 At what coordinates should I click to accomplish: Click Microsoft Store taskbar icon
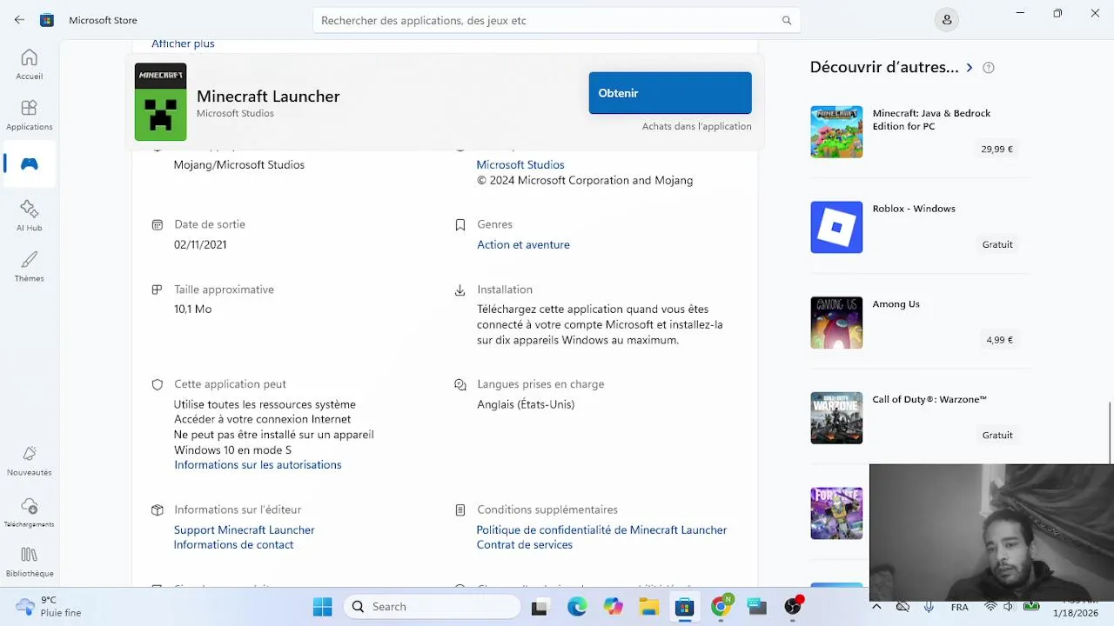[x=685, y=607]
